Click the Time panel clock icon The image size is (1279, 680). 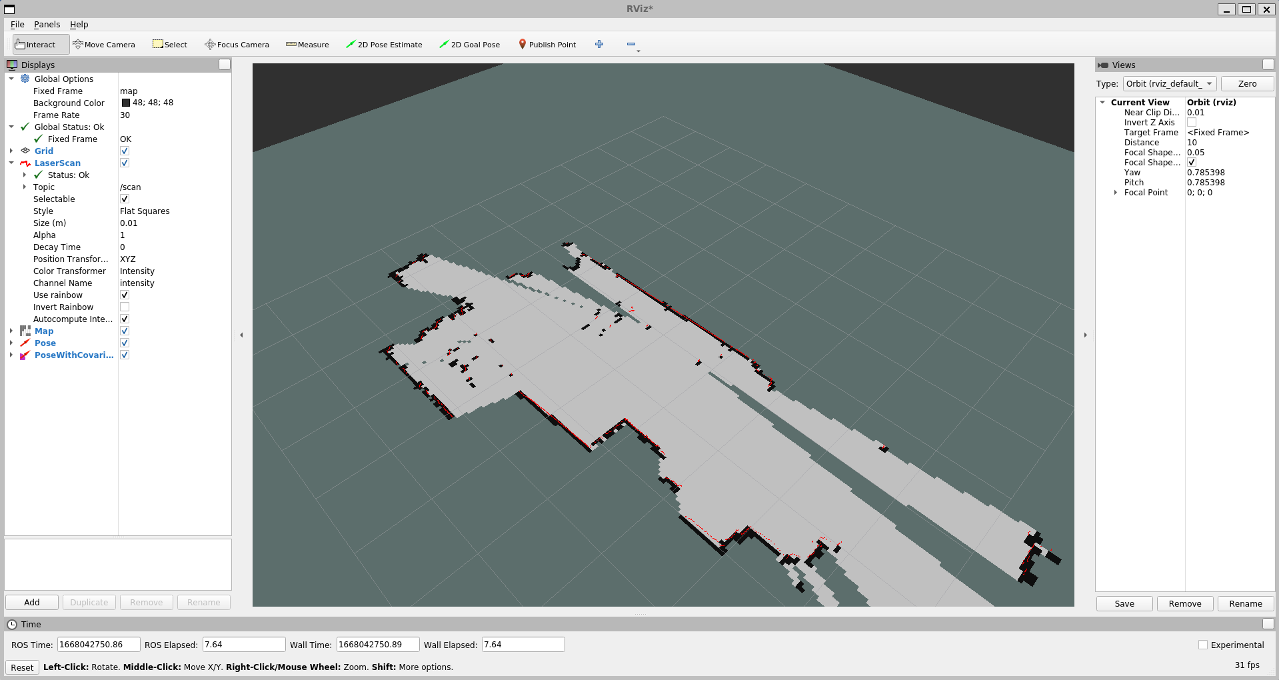(x=12, y=624)
